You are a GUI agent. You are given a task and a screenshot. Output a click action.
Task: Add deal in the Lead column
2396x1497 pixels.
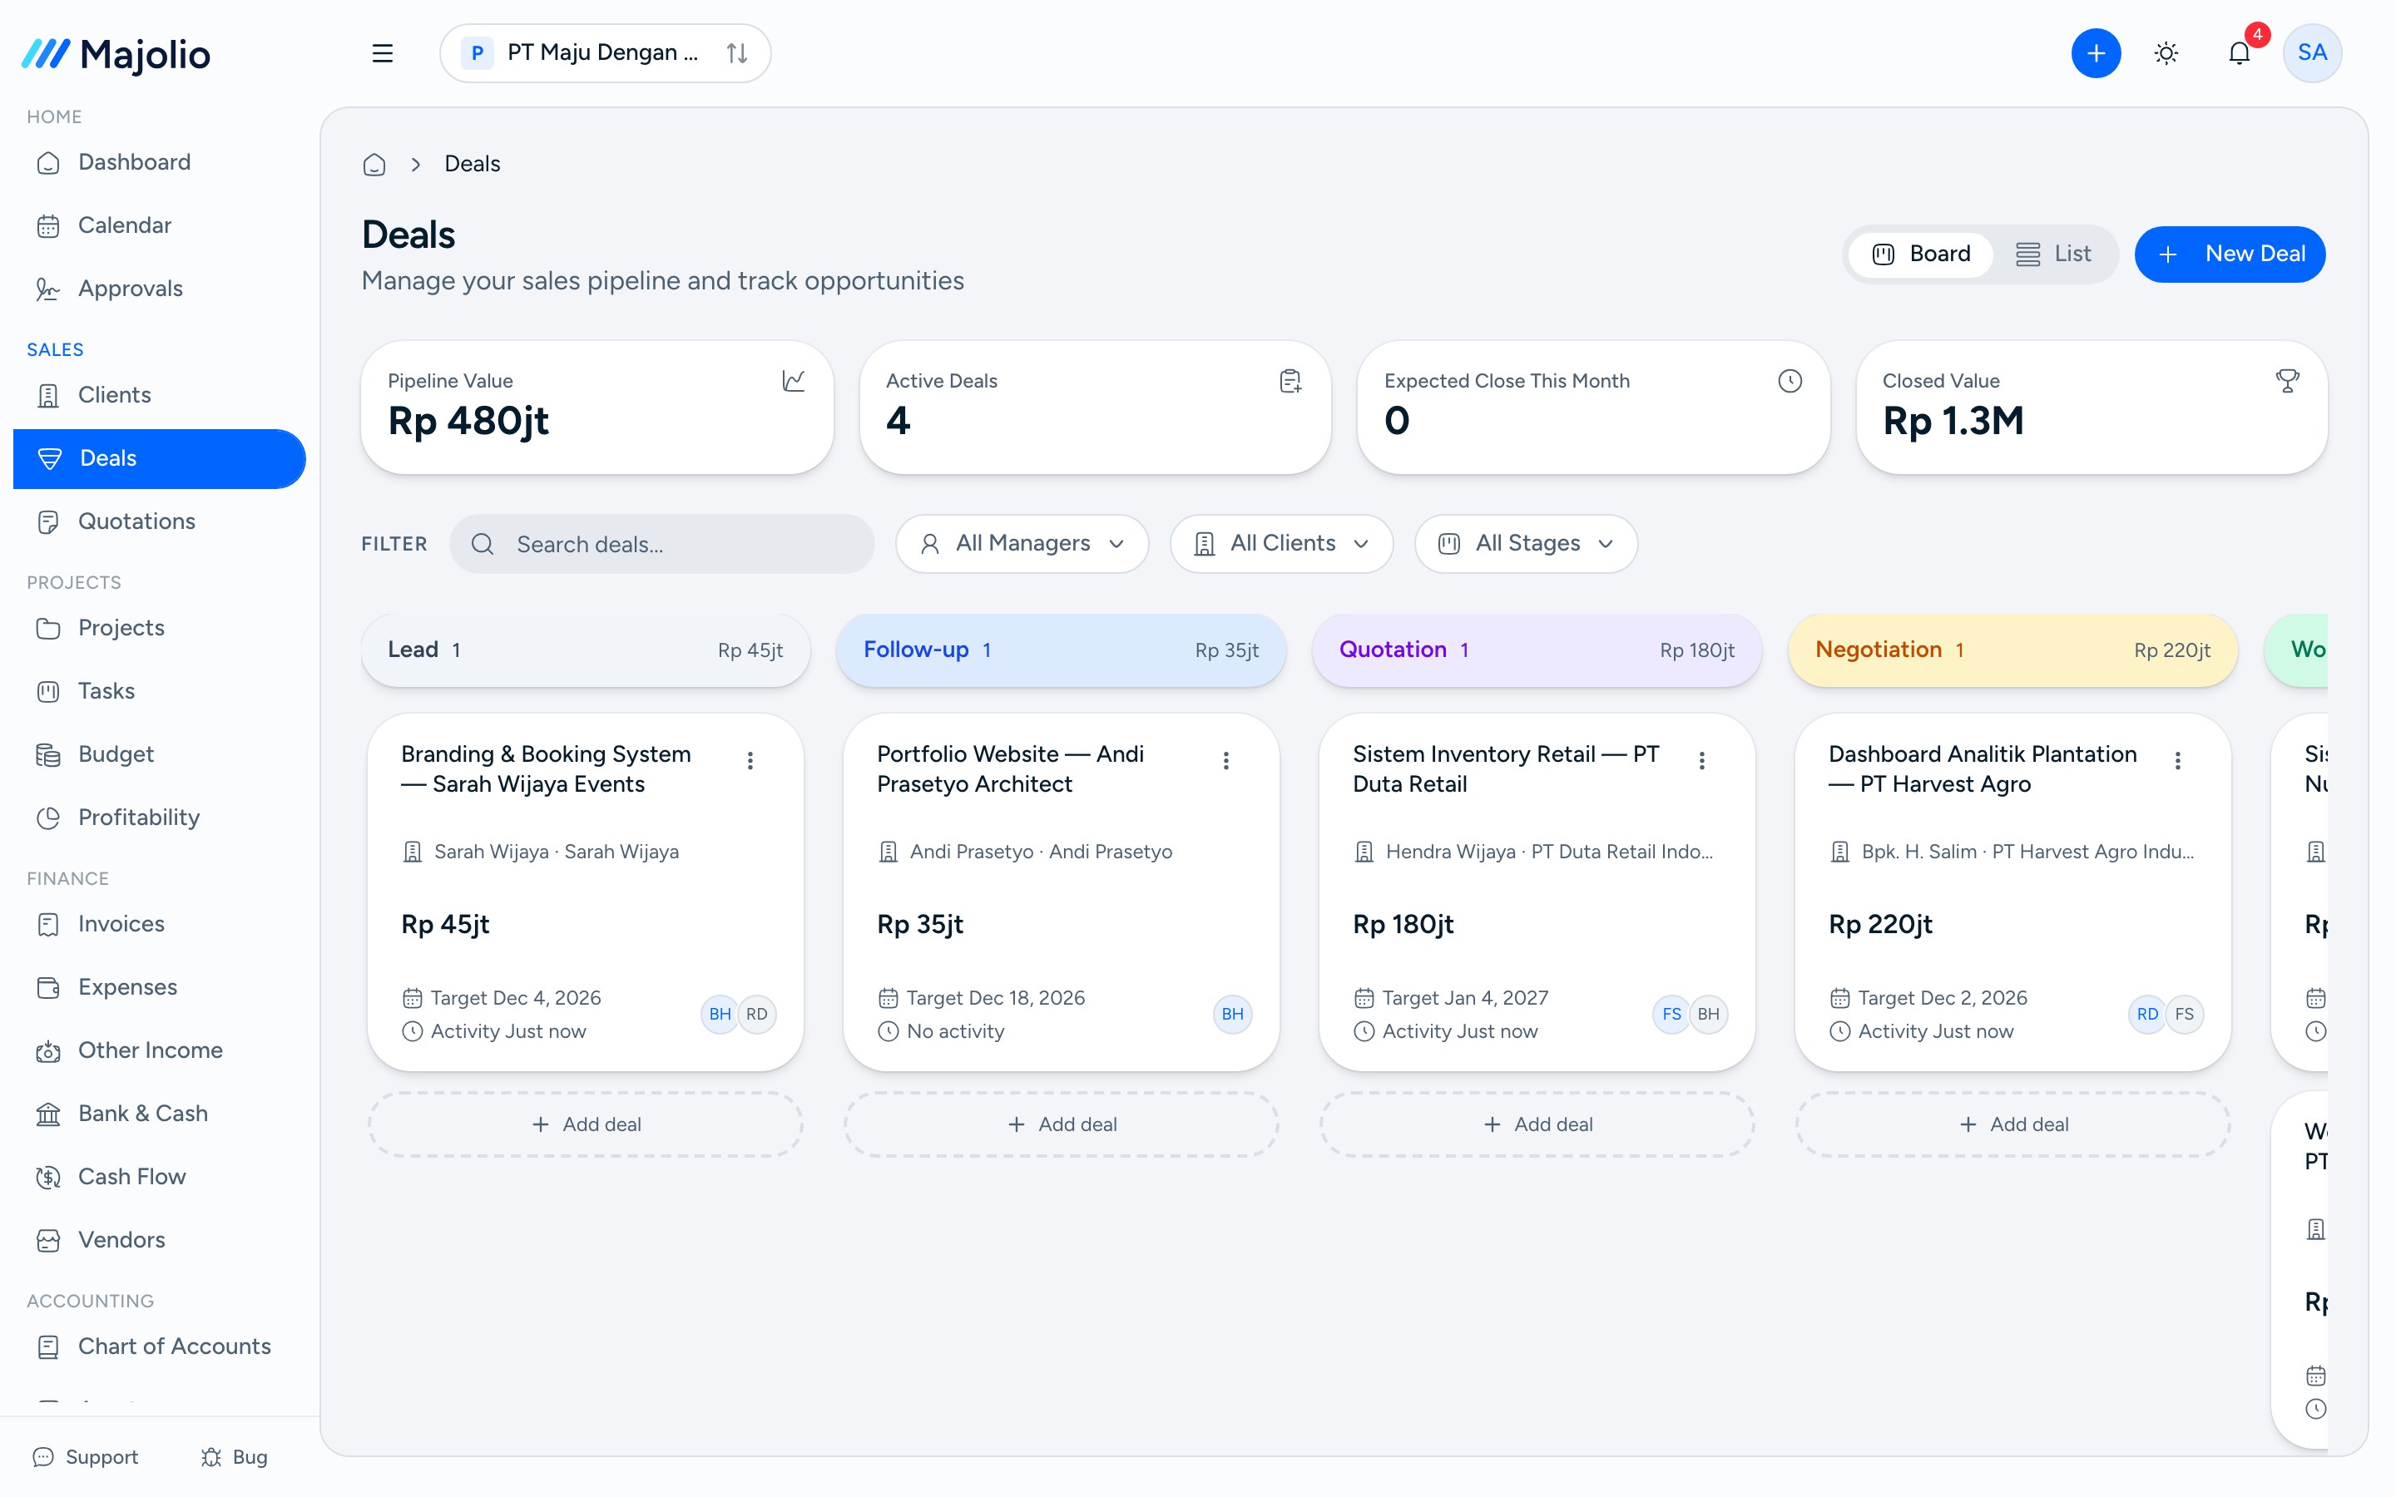(585, 1124)
